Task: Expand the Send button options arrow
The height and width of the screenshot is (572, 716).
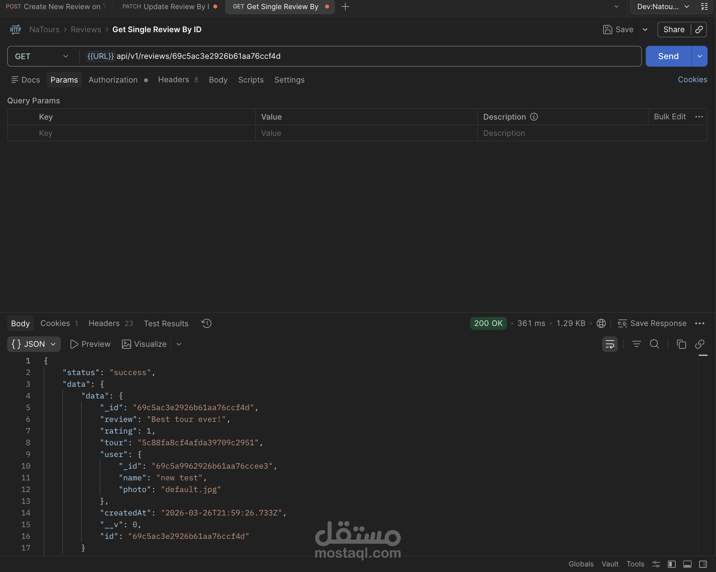Action: (700, 57)
